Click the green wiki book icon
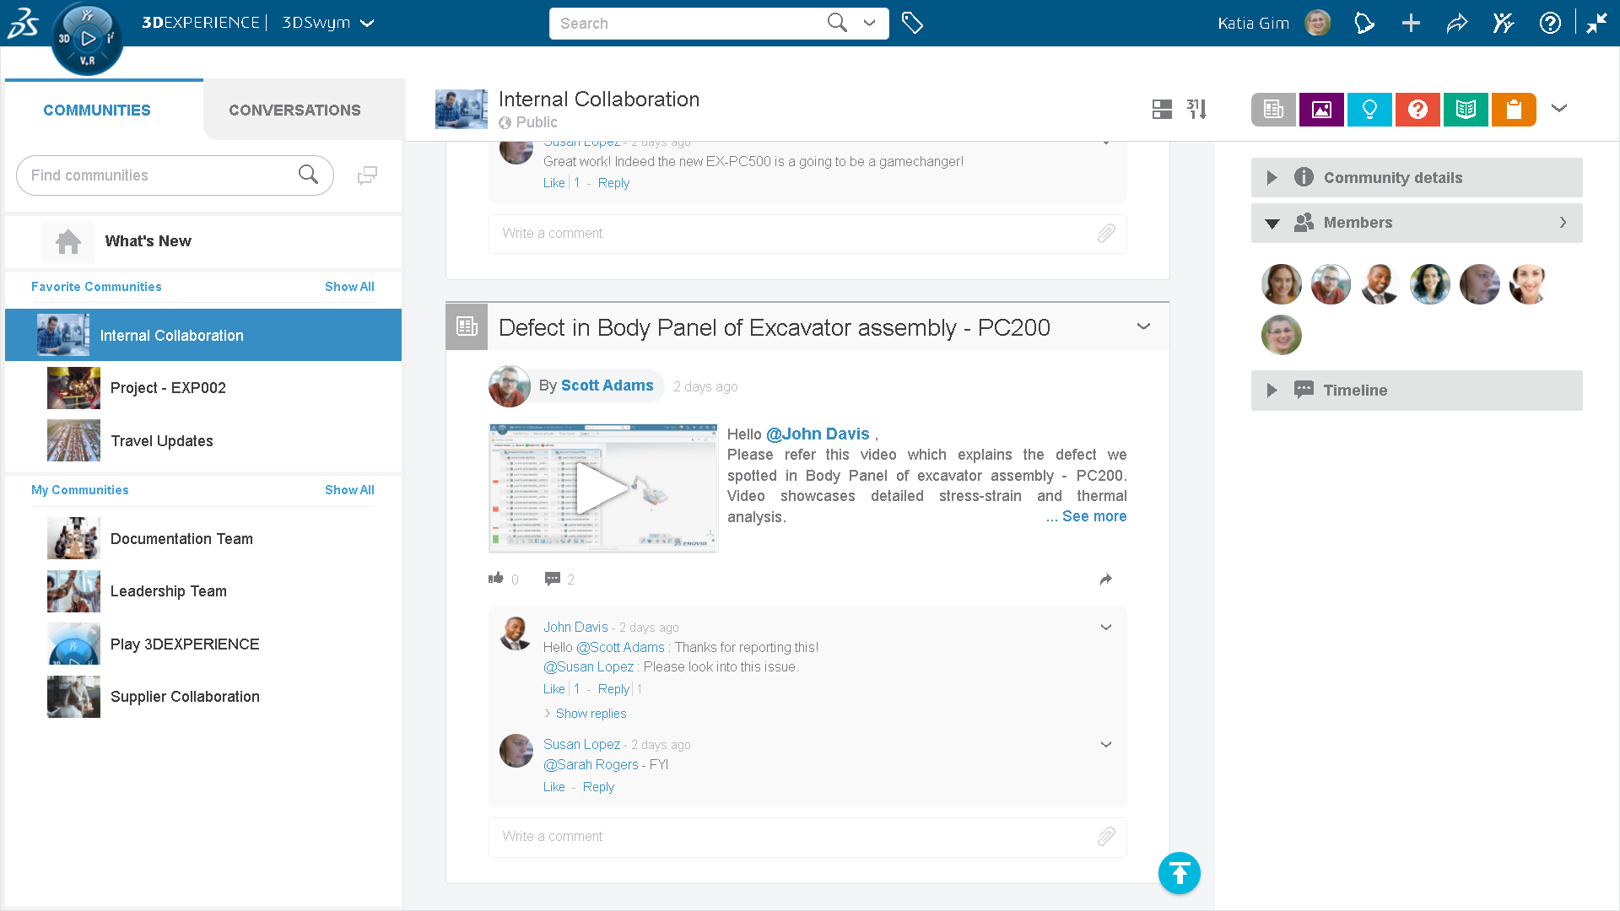The image size is (1620, 911). [x=1466, y=110]
